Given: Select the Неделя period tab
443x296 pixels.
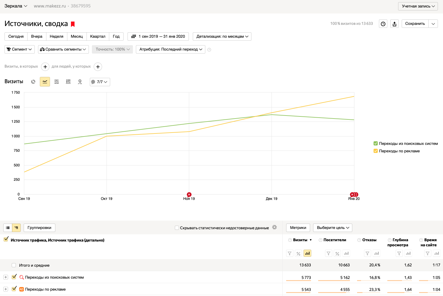Looking at the screenshot, I should (x=57, y=37).
